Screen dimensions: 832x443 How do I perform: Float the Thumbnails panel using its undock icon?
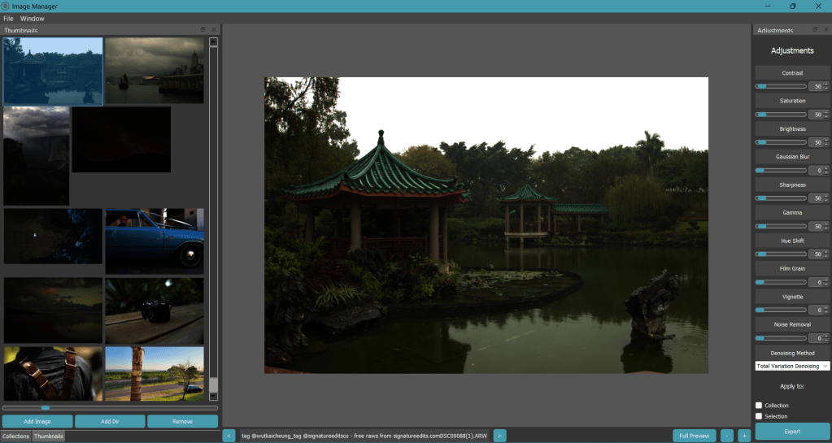click(203, 30)
